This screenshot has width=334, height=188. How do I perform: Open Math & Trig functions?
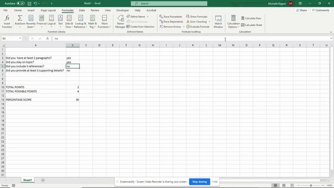92,21
